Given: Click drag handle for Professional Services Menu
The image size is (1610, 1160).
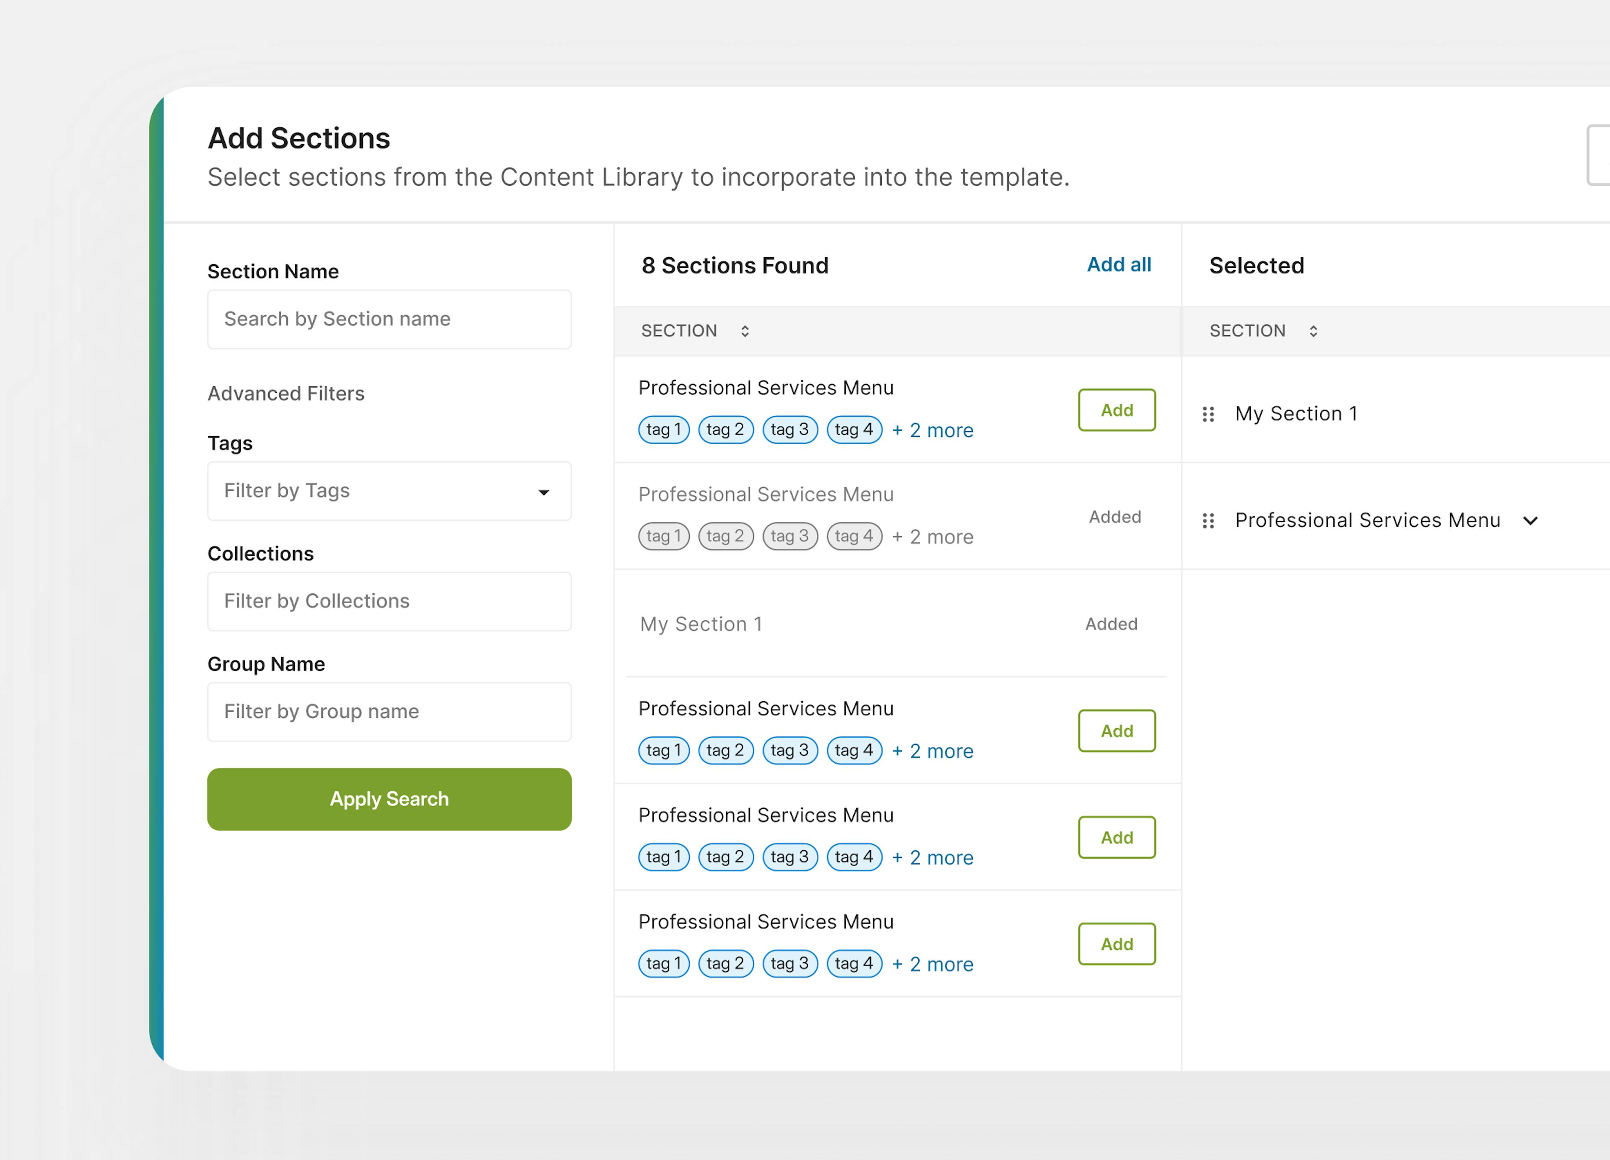Looking at the screenshot, I should point(1208,521).
